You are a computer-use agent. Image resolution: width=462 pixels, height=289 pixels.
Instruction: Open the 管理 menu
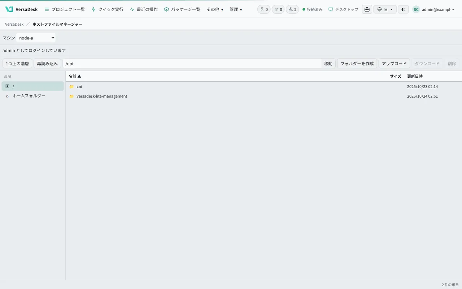[236, 9]
